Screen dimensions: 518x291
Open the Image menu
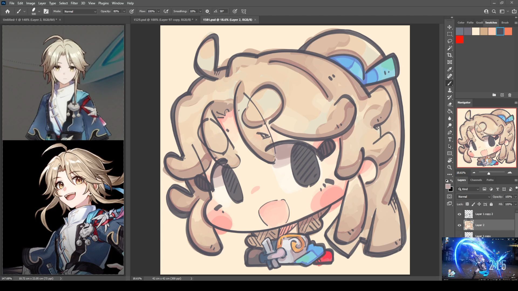(30, 3)
